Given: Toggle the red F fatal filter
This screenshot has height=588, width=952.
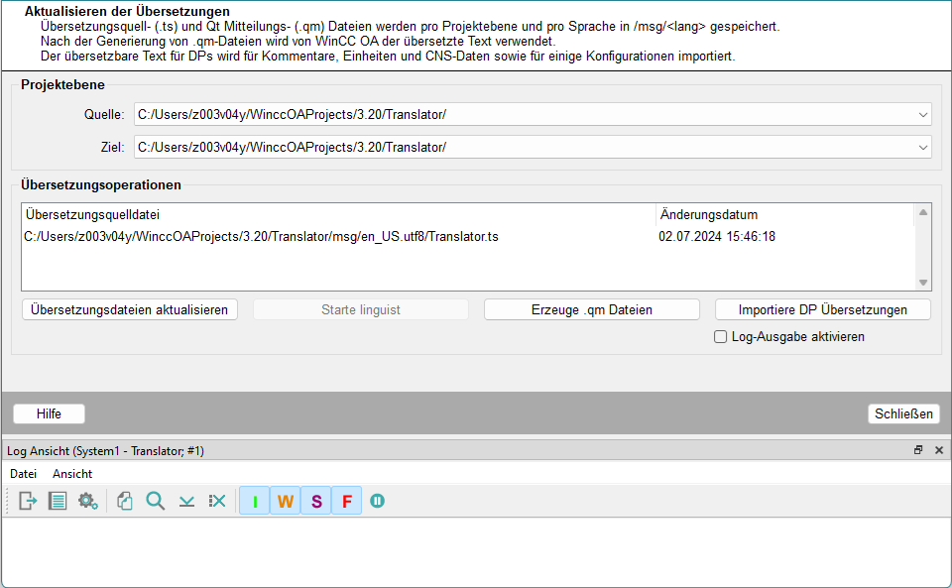Looking at the screenshot, I should point(347,501).
